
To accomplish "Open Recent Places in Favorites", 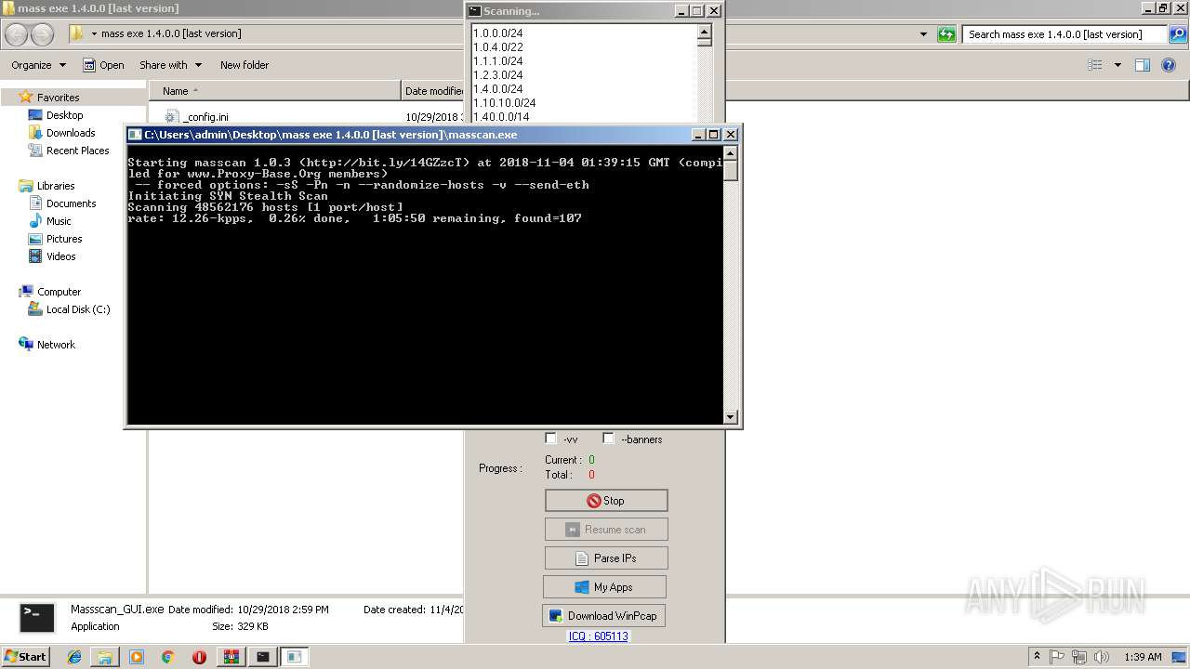I will pos(77,151).
